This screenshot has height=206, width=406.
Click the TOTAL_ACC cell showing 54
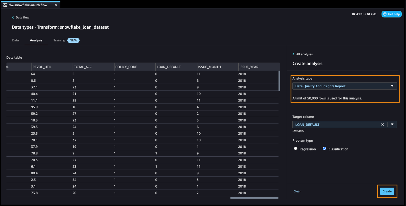[74, 180]
